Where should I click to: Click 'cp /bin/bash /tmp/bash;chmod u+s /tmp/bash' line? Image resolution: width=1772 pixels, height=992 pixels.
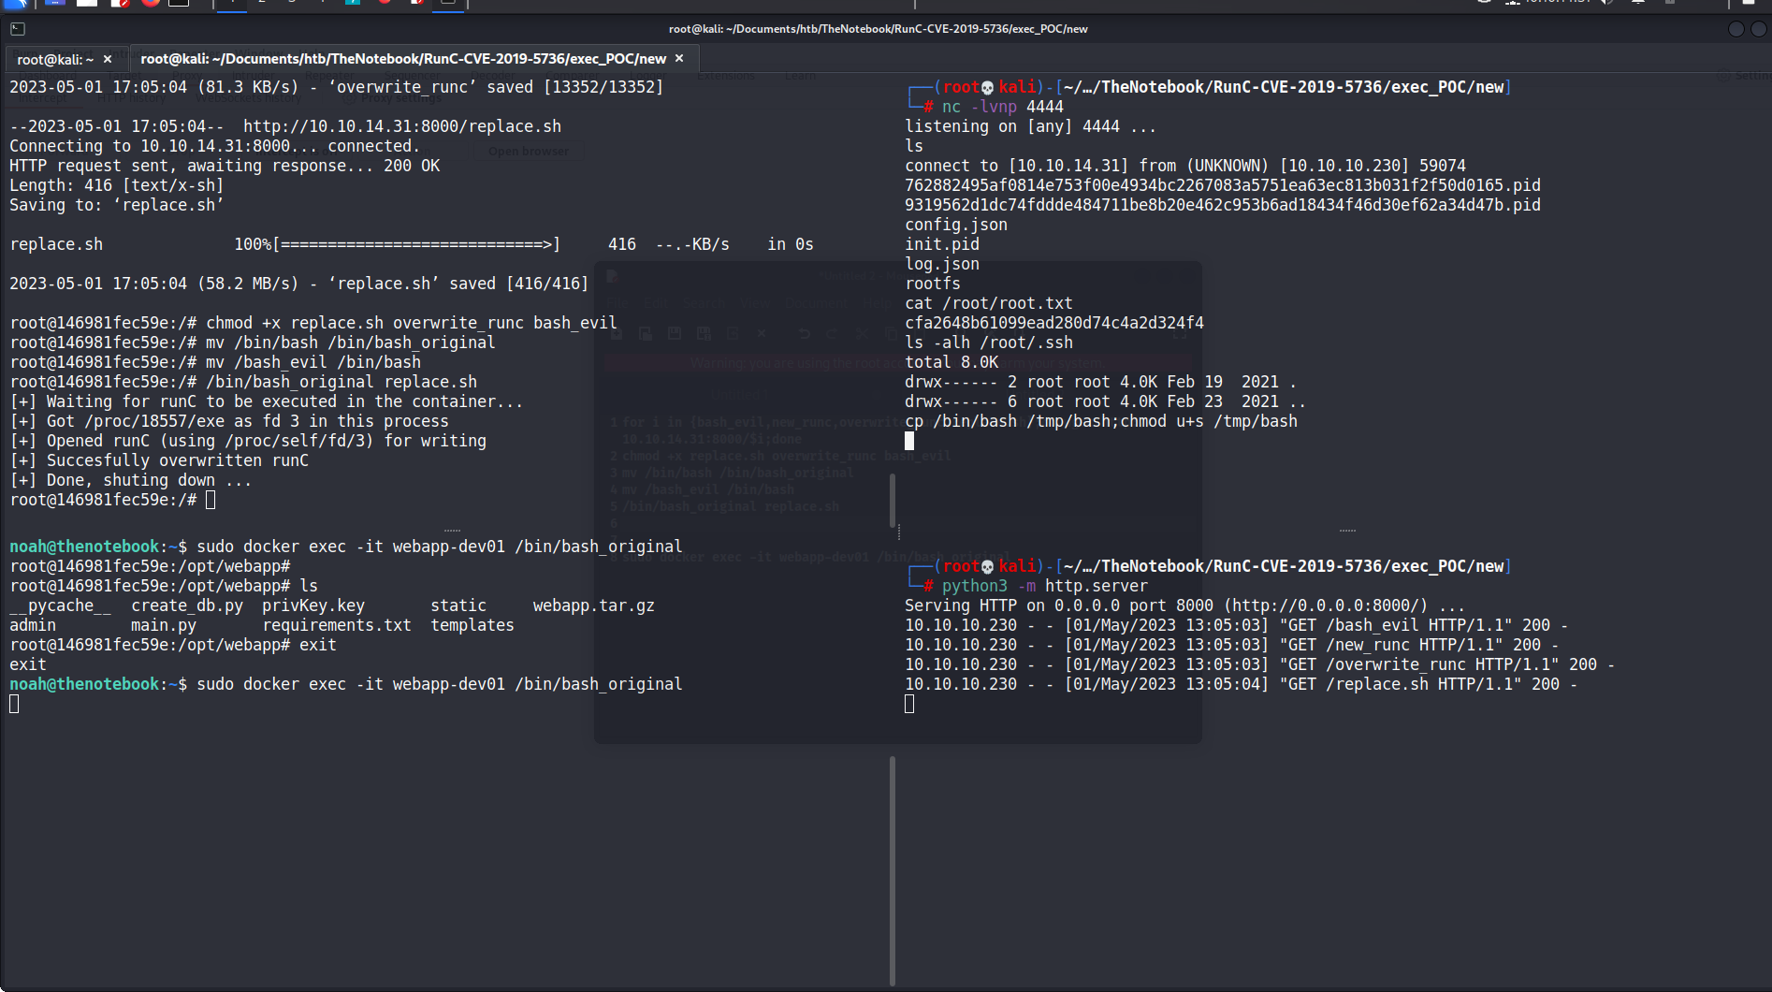tap(1101, 421)
